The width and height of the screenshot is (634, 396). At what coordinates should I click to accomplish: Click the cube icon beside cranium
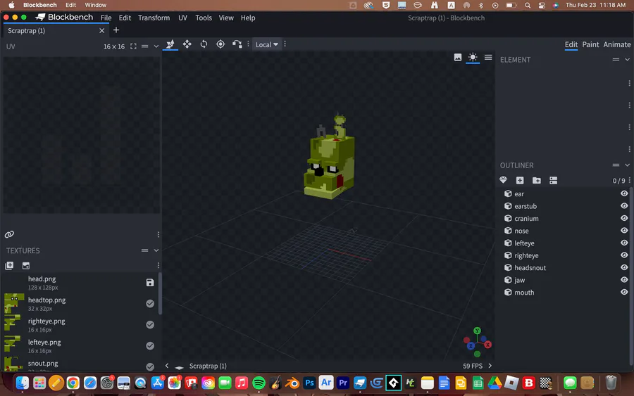508,218
